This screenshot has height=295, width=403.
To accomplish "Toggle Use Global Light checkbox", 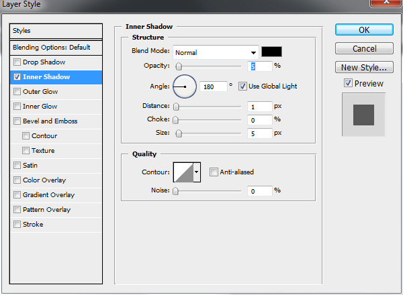I will pos(242,86).
